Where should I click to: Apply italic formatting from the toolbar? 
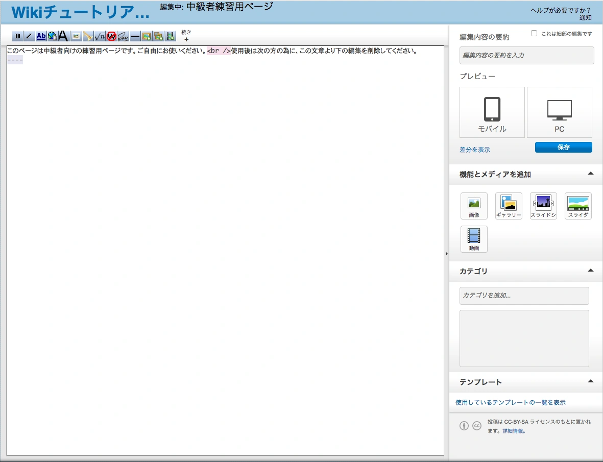tap(29, 36)
